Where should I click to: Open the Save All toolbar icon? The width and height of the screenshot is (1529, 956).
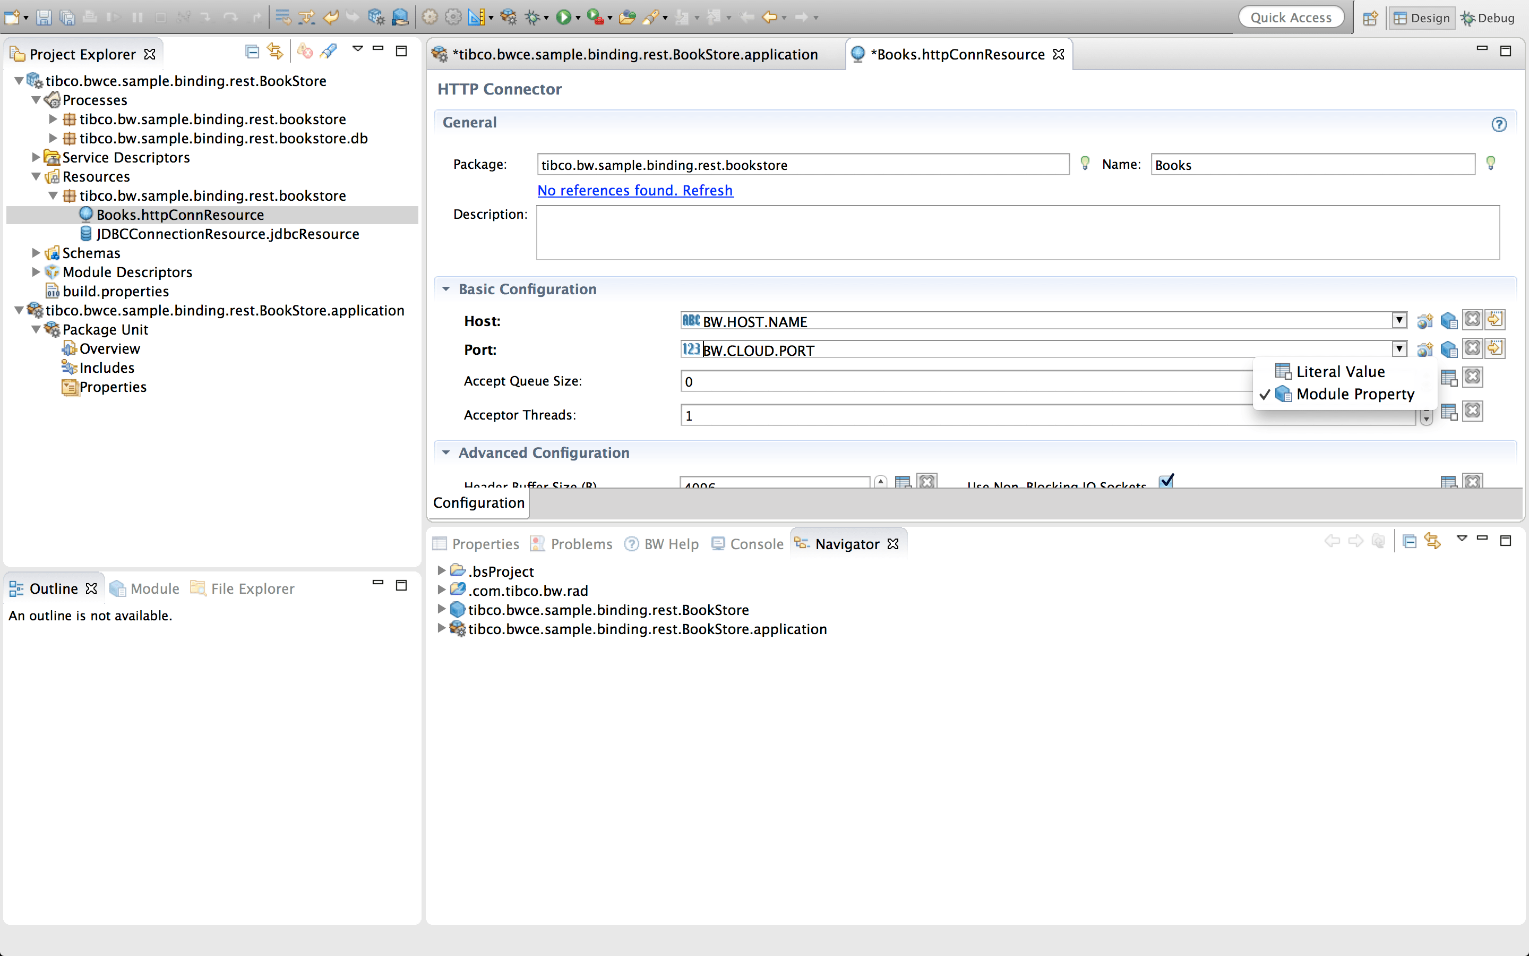pos(67,17)
